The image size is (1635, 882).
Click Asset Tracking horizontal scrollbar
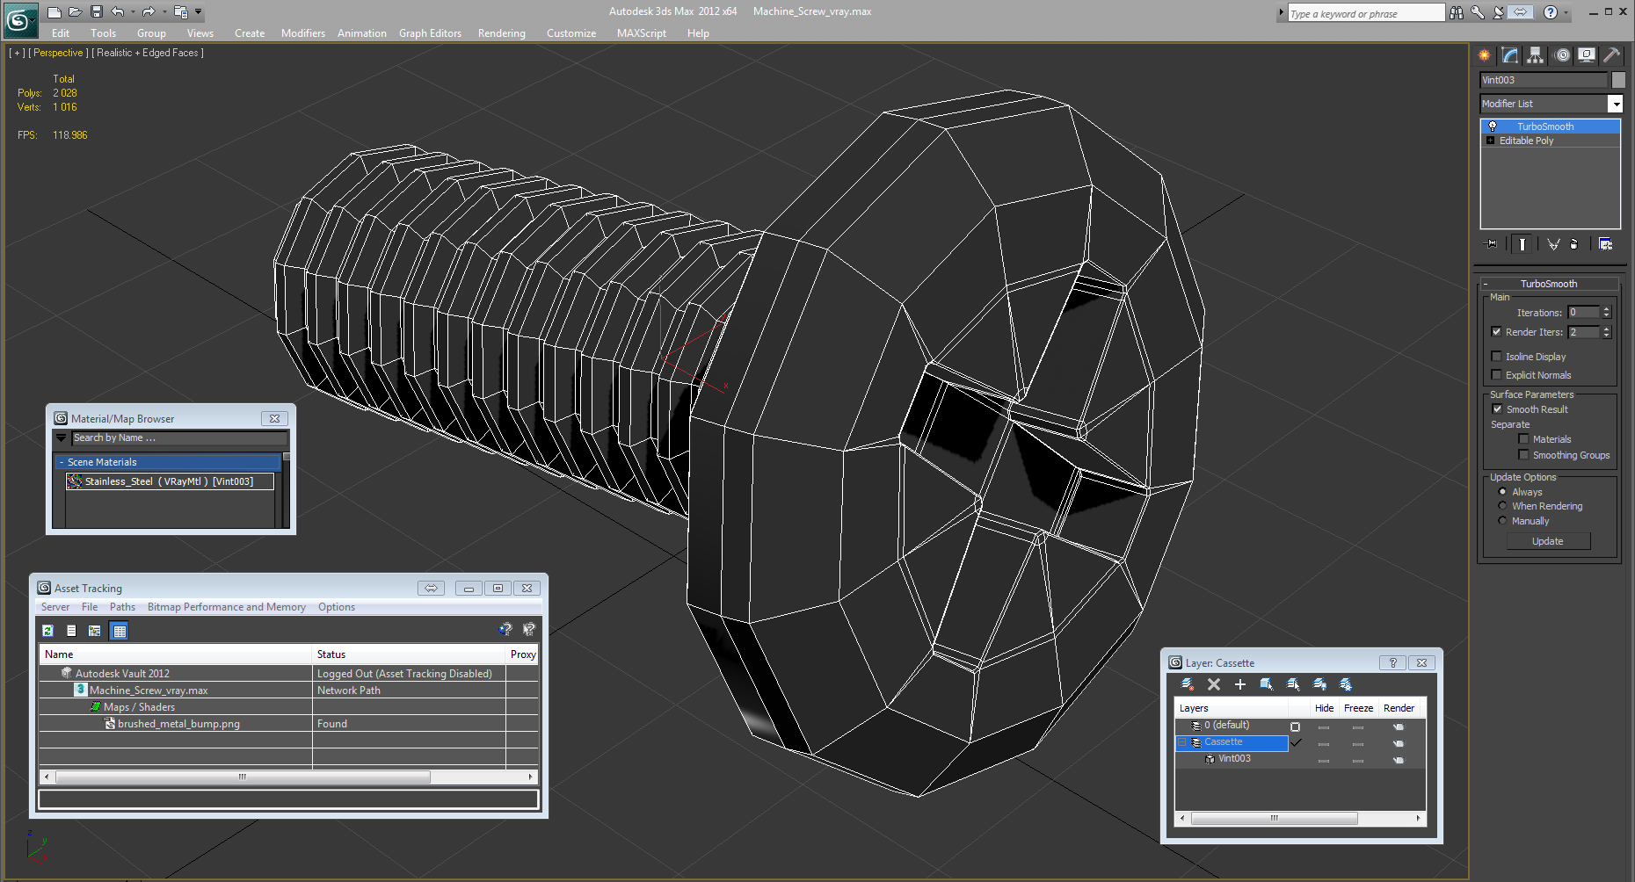(x=288, y=777)
